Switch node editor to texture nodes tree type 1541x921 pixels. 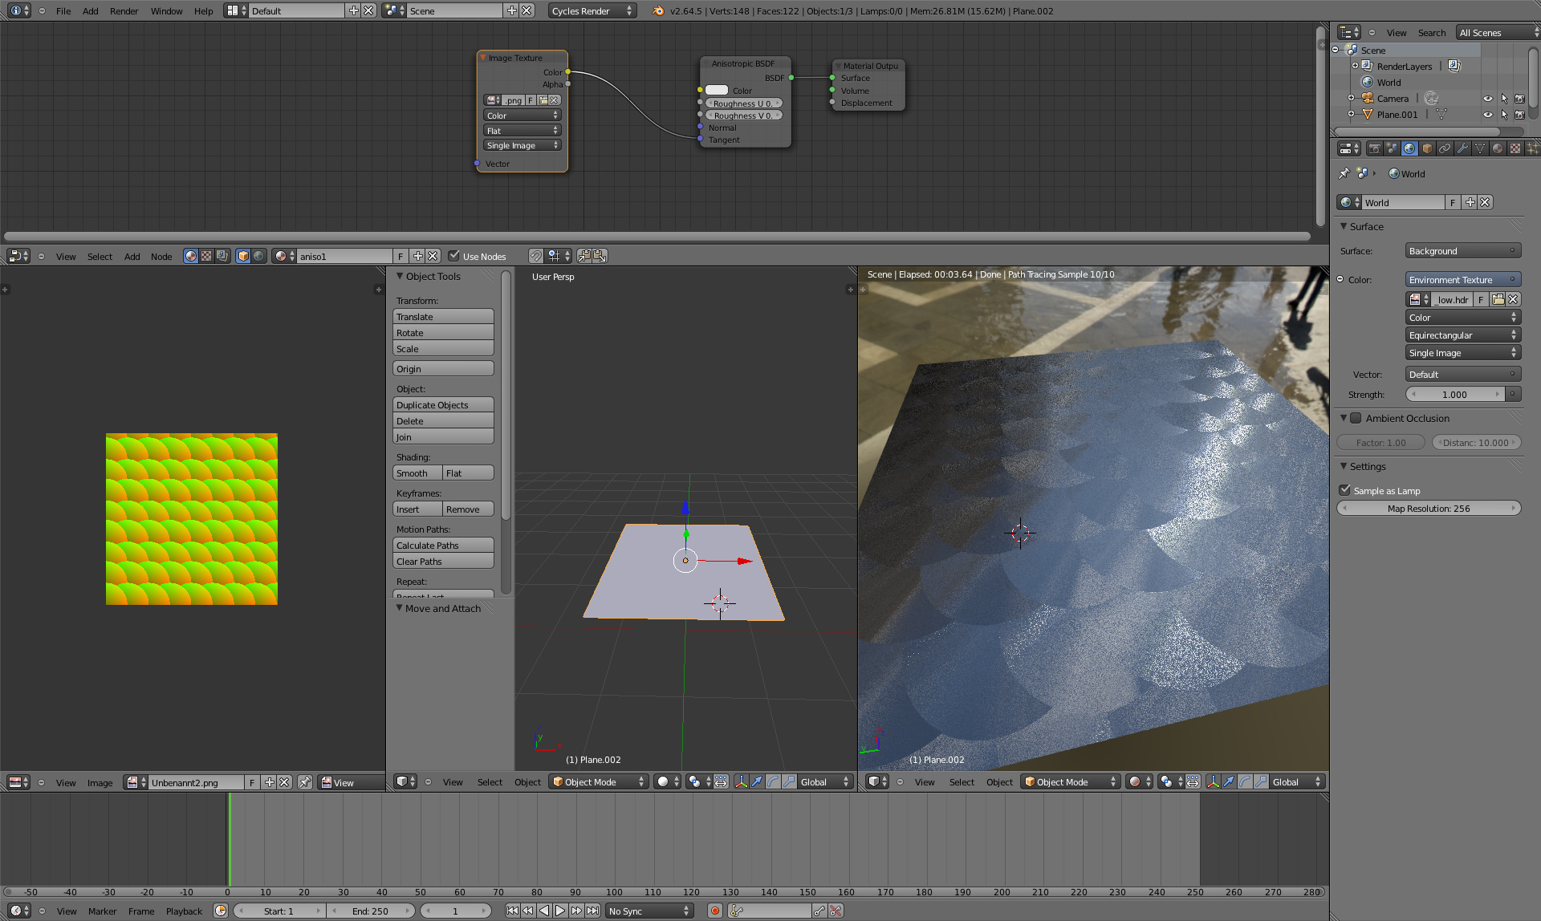point(206,256)
